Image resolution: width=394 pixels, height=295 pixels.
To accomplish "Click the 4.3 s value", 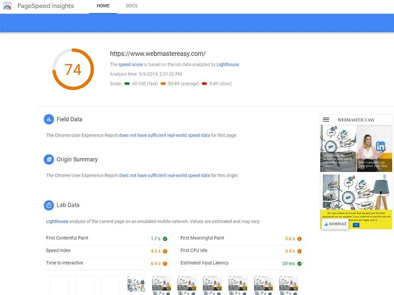I will (156, 251).
